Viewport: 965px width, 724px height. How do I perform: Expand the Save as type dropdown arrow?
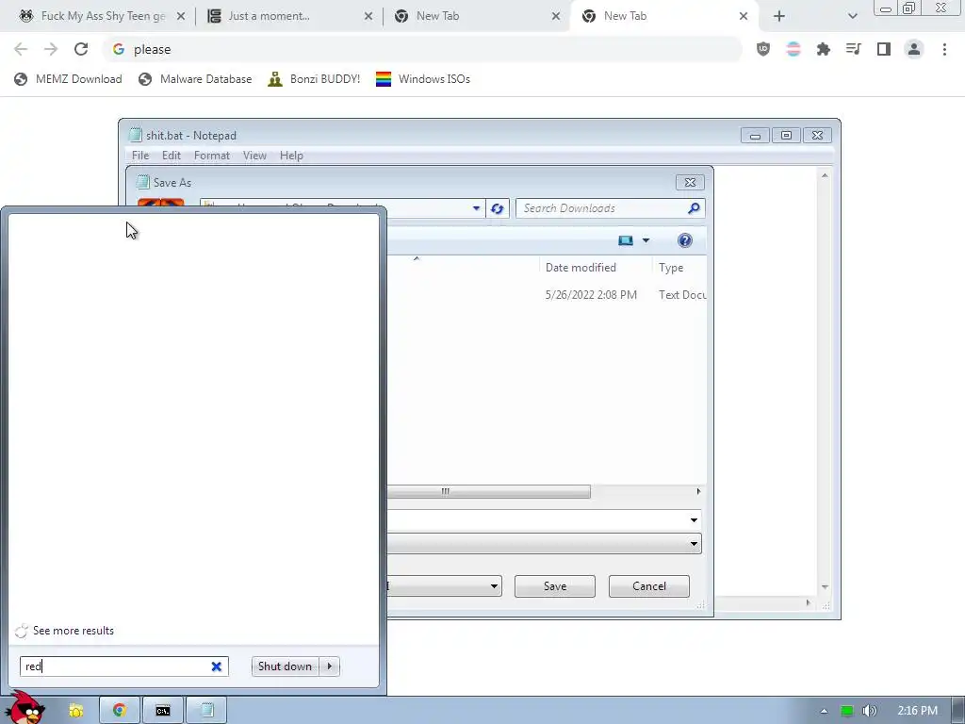[694, 544]
